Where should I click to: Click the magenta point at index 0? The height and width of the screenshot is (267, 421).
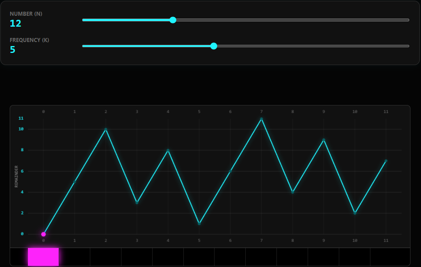[x=43, y=234]
